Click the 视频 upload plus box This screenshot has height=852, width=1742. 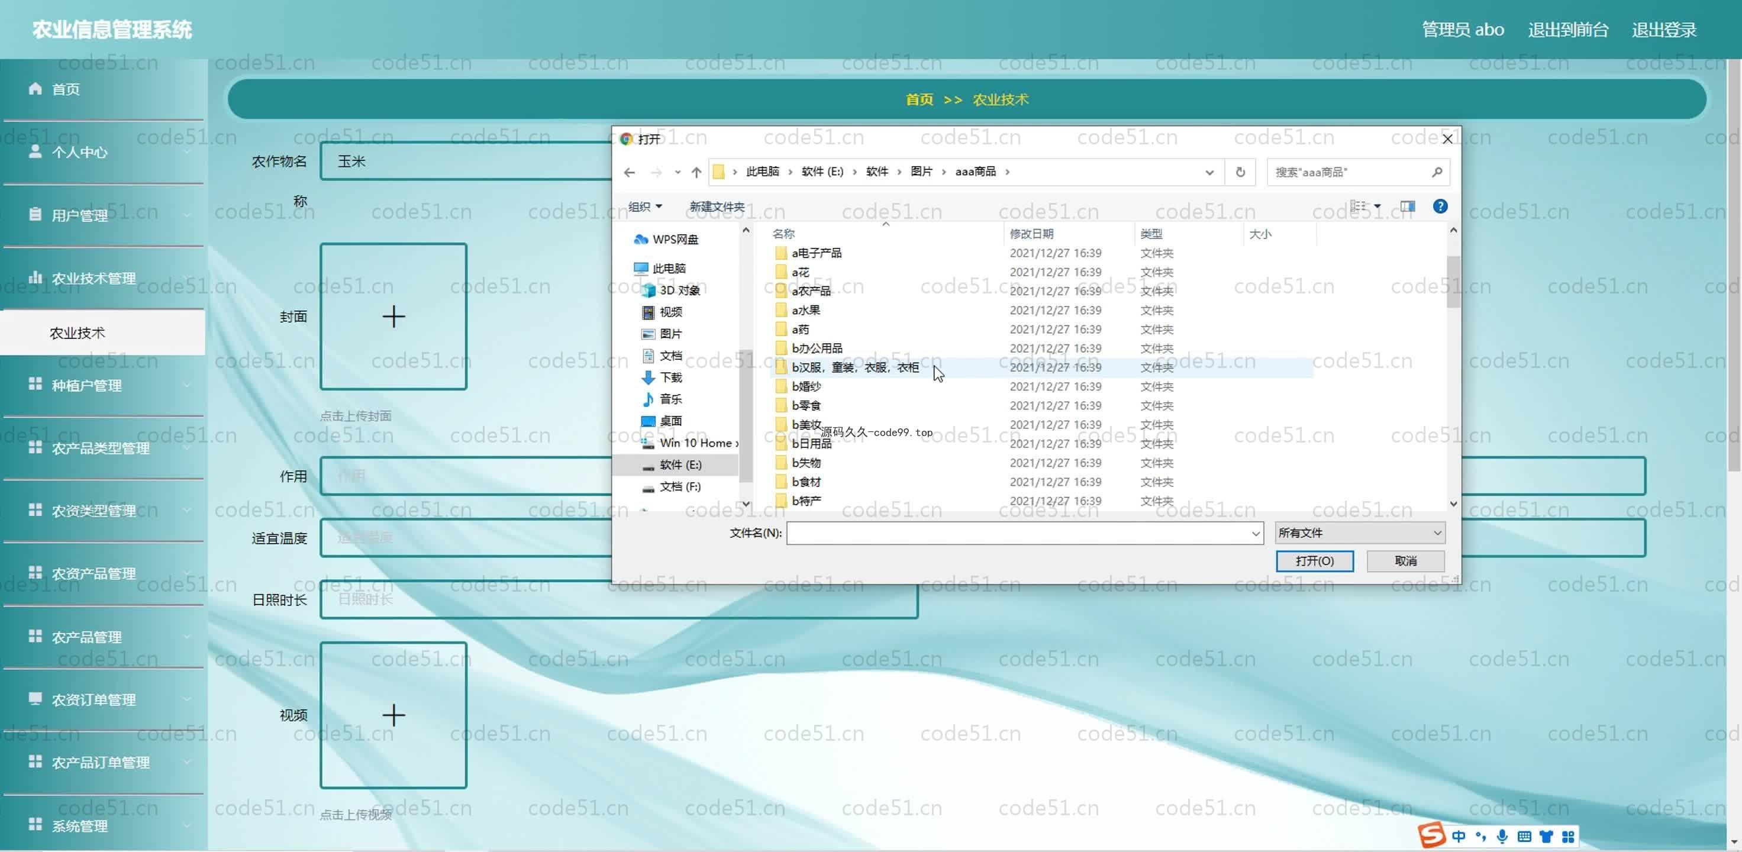tap(393, 715)
